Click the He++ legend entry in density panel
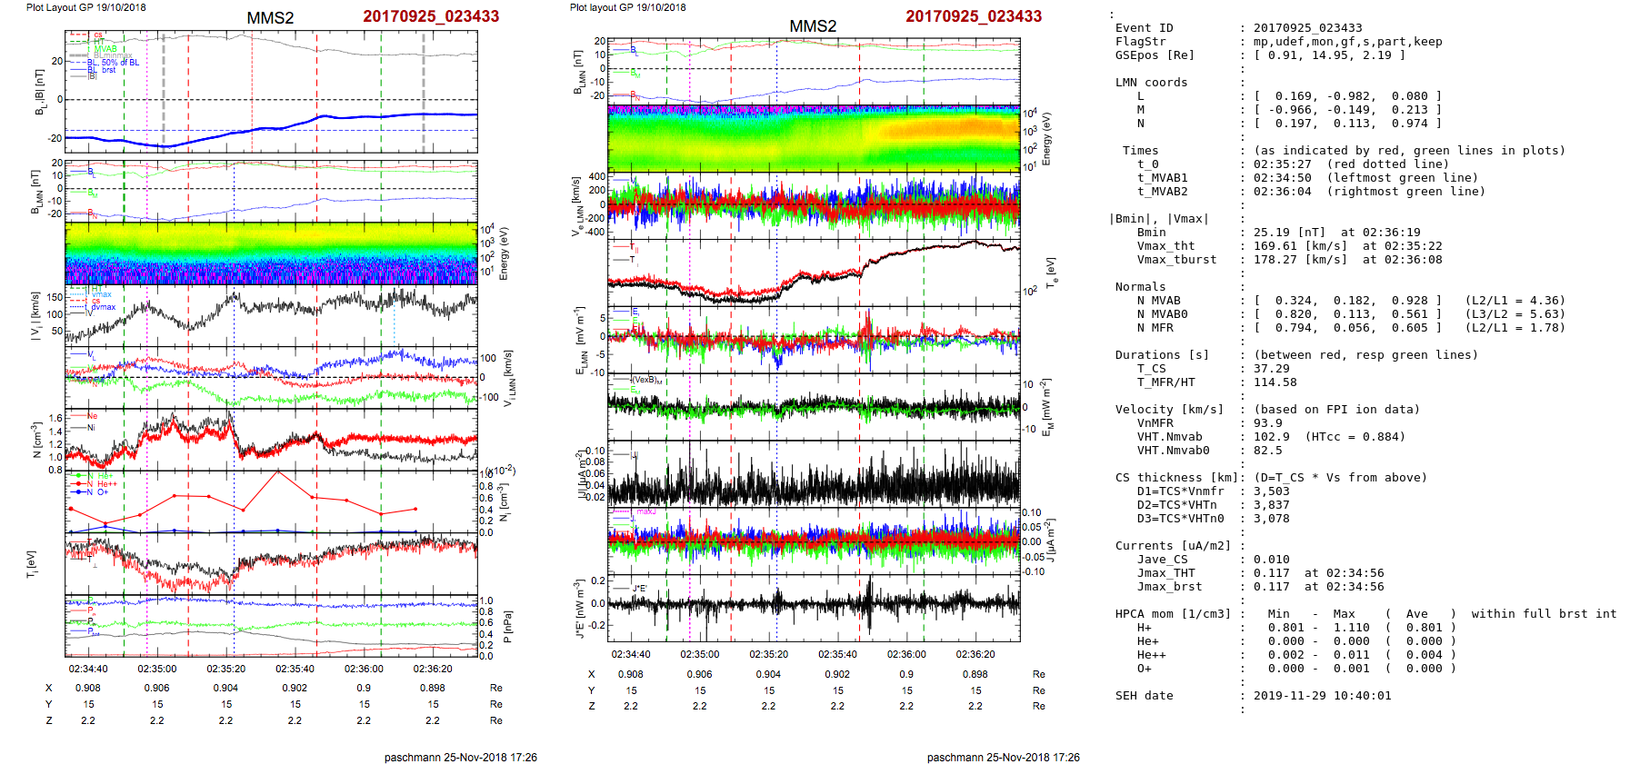1640x764 pixels. coord(105,484)
